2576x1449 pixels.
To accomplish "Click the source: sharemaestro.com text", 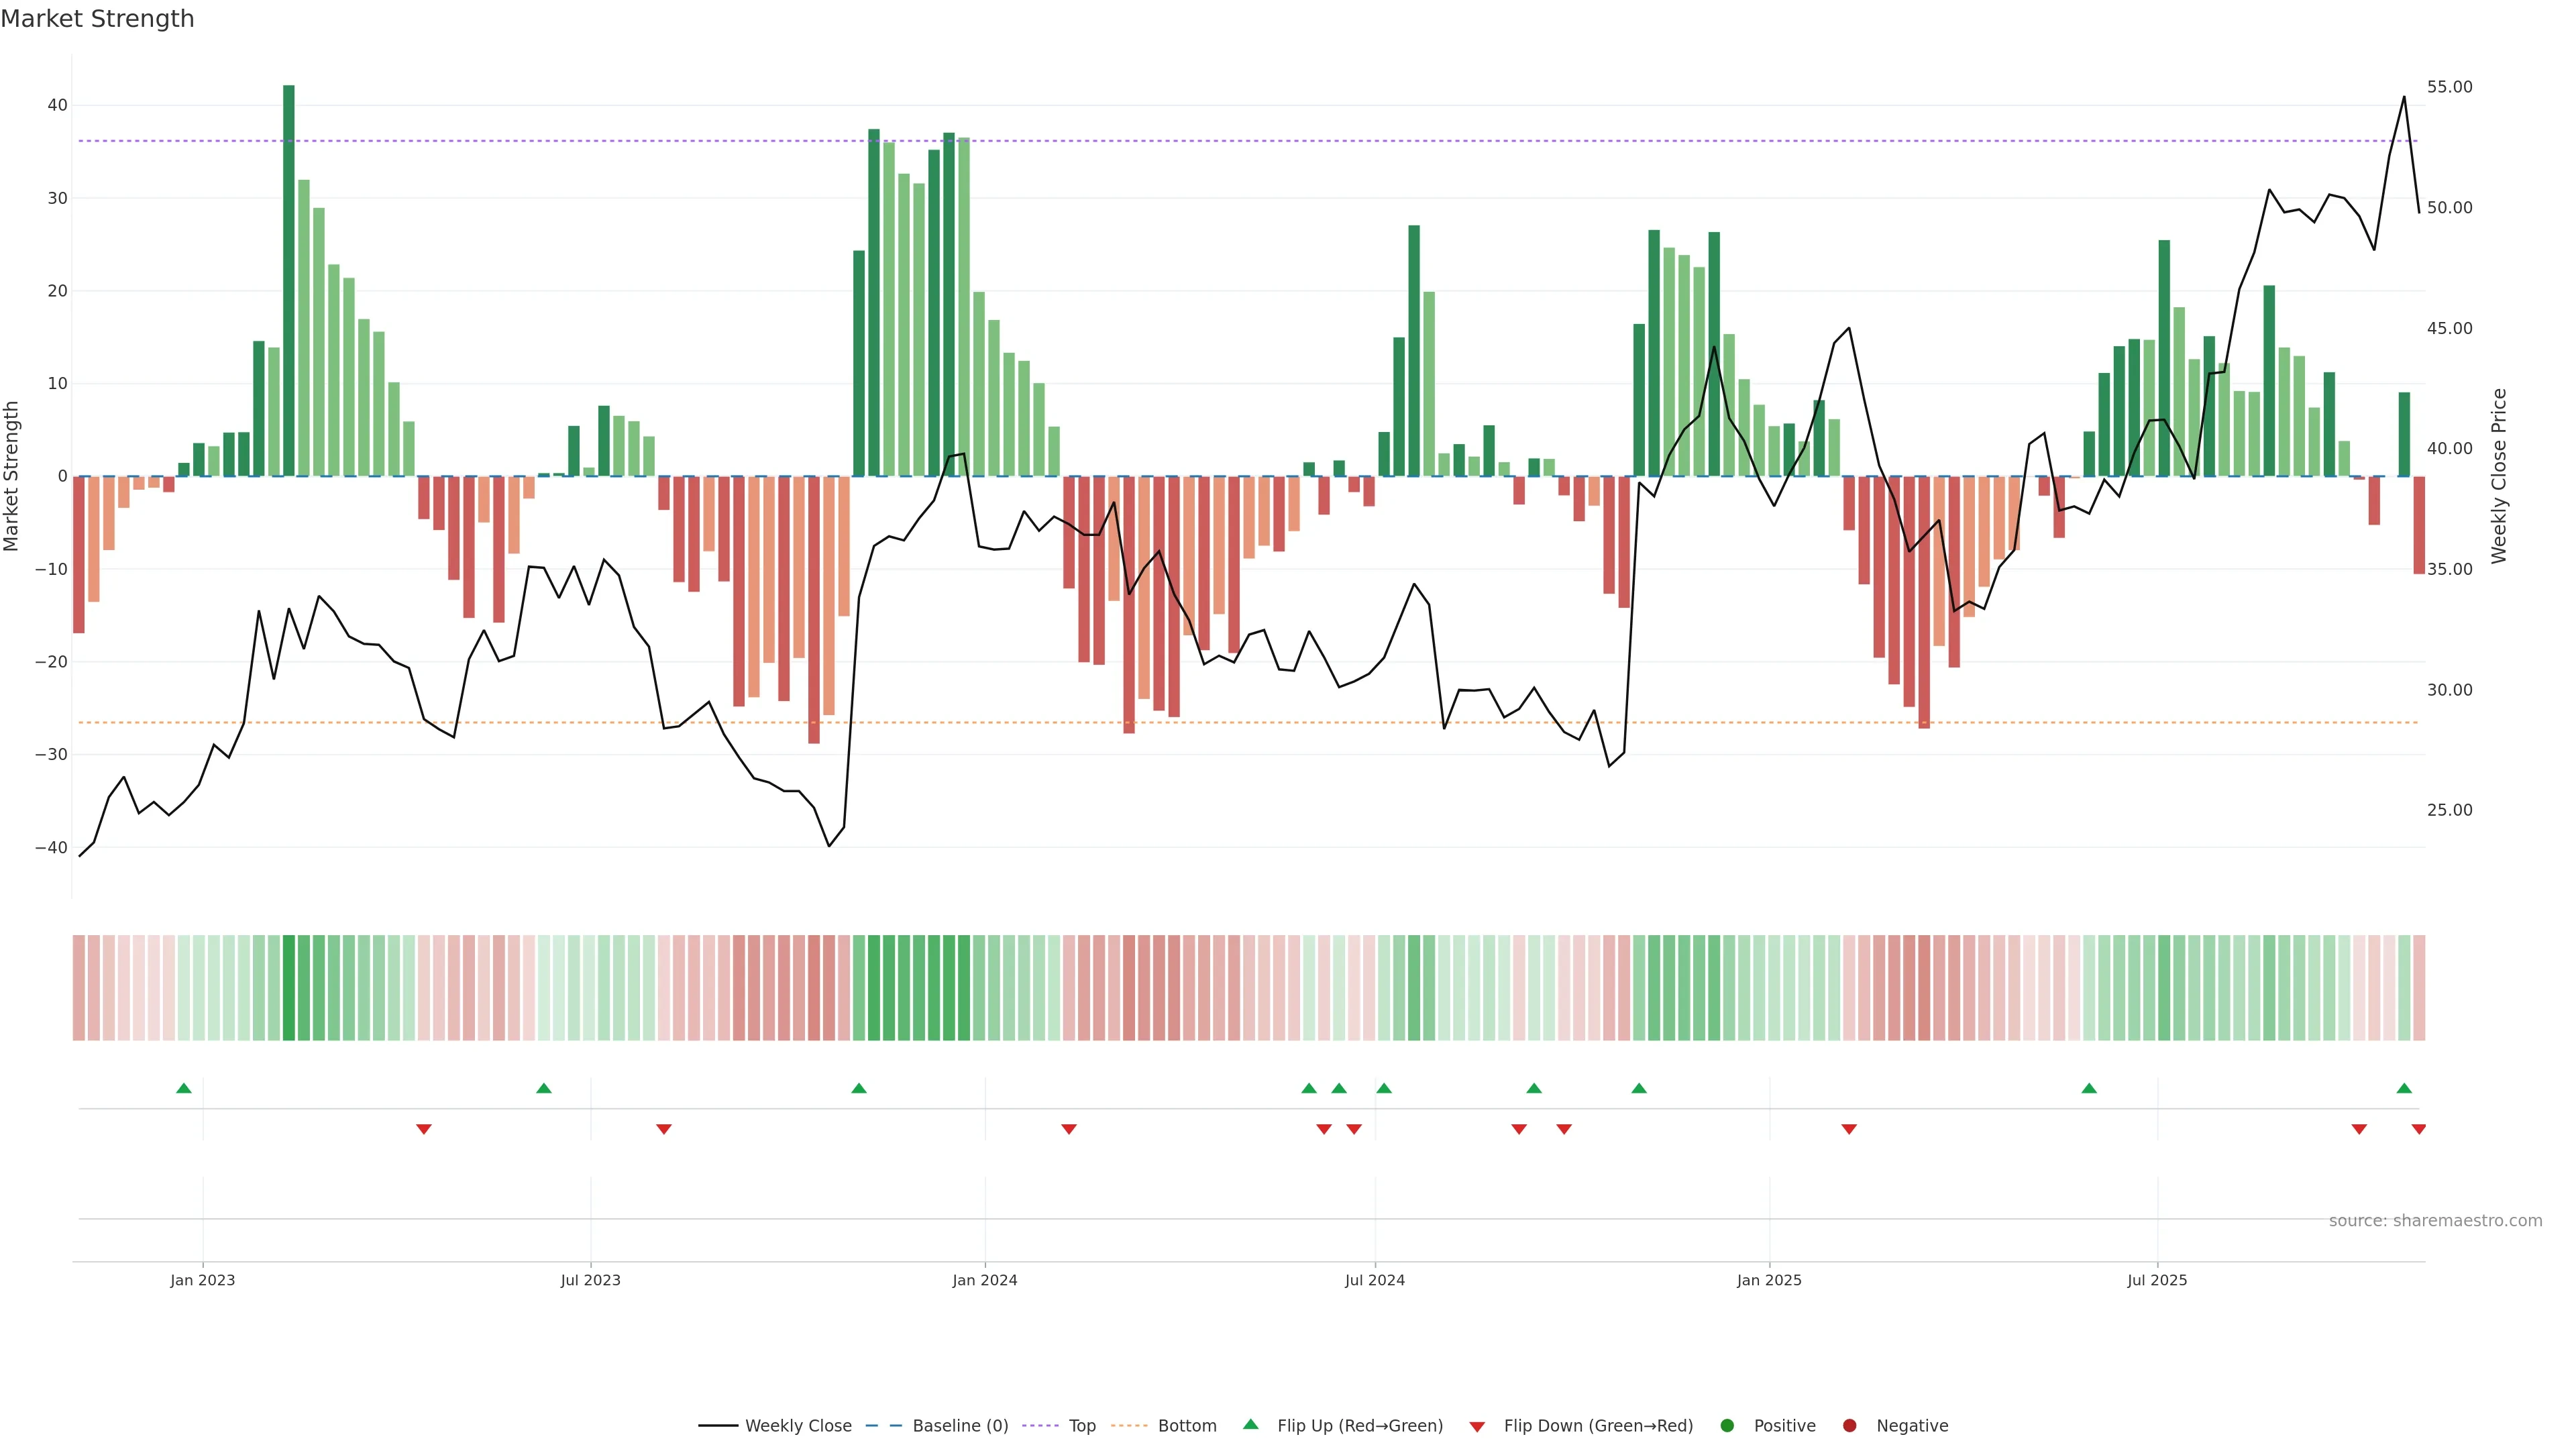I will click(x=2435, y=1220).
